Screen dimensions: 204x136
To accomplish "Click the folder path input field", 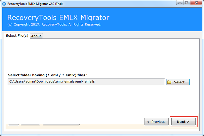I will tap(86, 82).
